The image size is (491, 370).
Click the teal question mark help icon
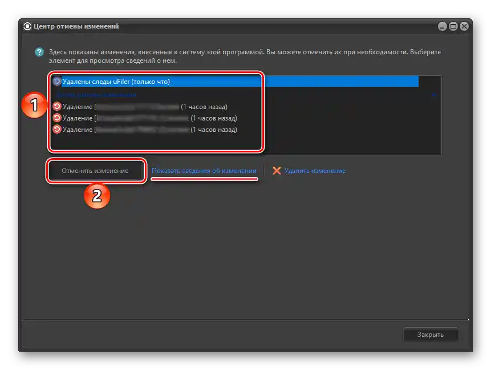click(x=39, y=52)
